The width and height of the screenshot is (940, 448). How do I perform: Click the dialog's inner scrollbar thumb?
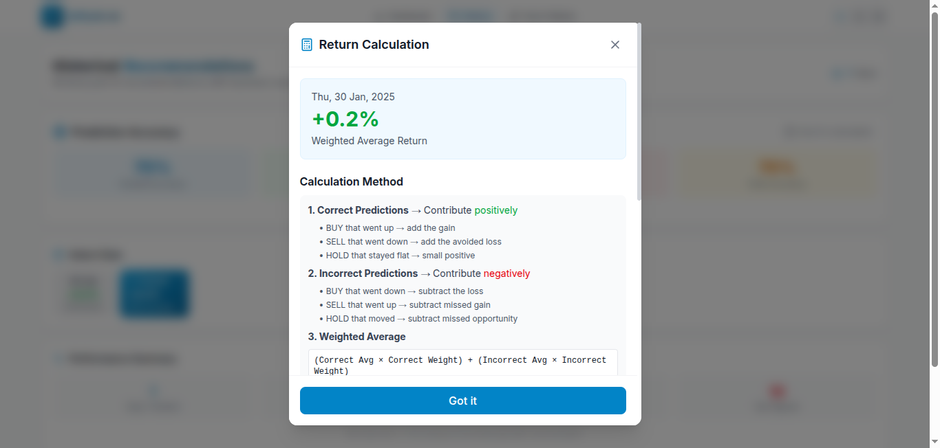639,111
